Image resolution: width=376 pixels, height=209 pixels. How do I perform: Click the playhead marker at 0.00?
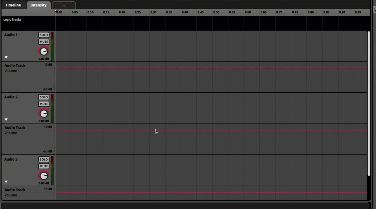coord(56,11)
